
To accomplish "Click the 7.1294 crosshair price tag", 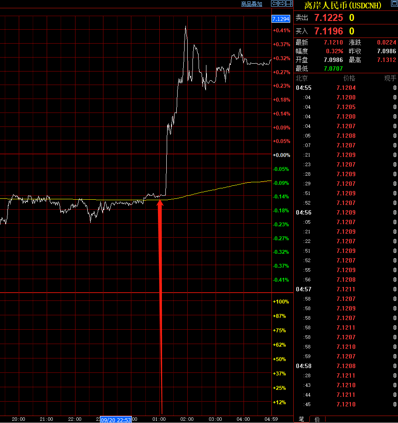I will coord(281,19).
